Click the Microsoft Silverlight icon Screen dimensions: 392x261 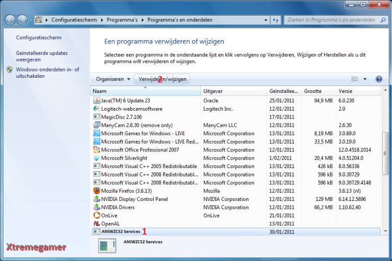pyautogui.click(x=97, y=158)
